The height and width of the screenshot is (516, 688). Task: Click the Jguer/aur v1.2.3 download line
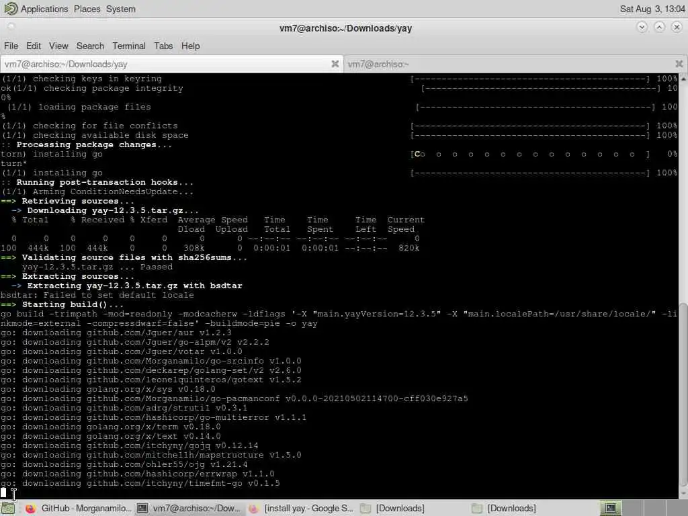click(116, 333)
